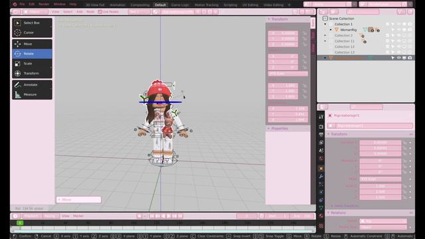Switch to the Scripting workspace tab
The width and height of the screenshot is (425, 239).
click(x=230, y=5)
